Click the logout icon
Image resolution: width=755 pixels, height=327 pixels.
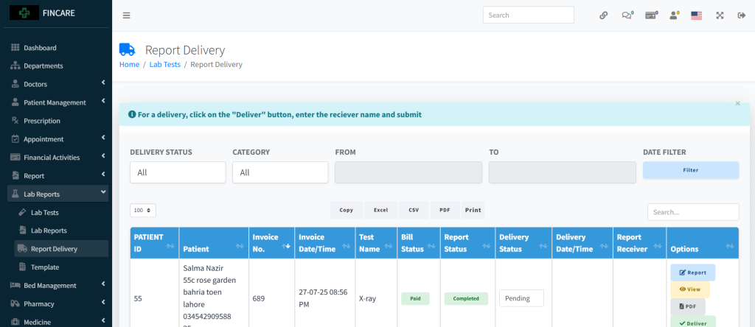pos(742,15)
